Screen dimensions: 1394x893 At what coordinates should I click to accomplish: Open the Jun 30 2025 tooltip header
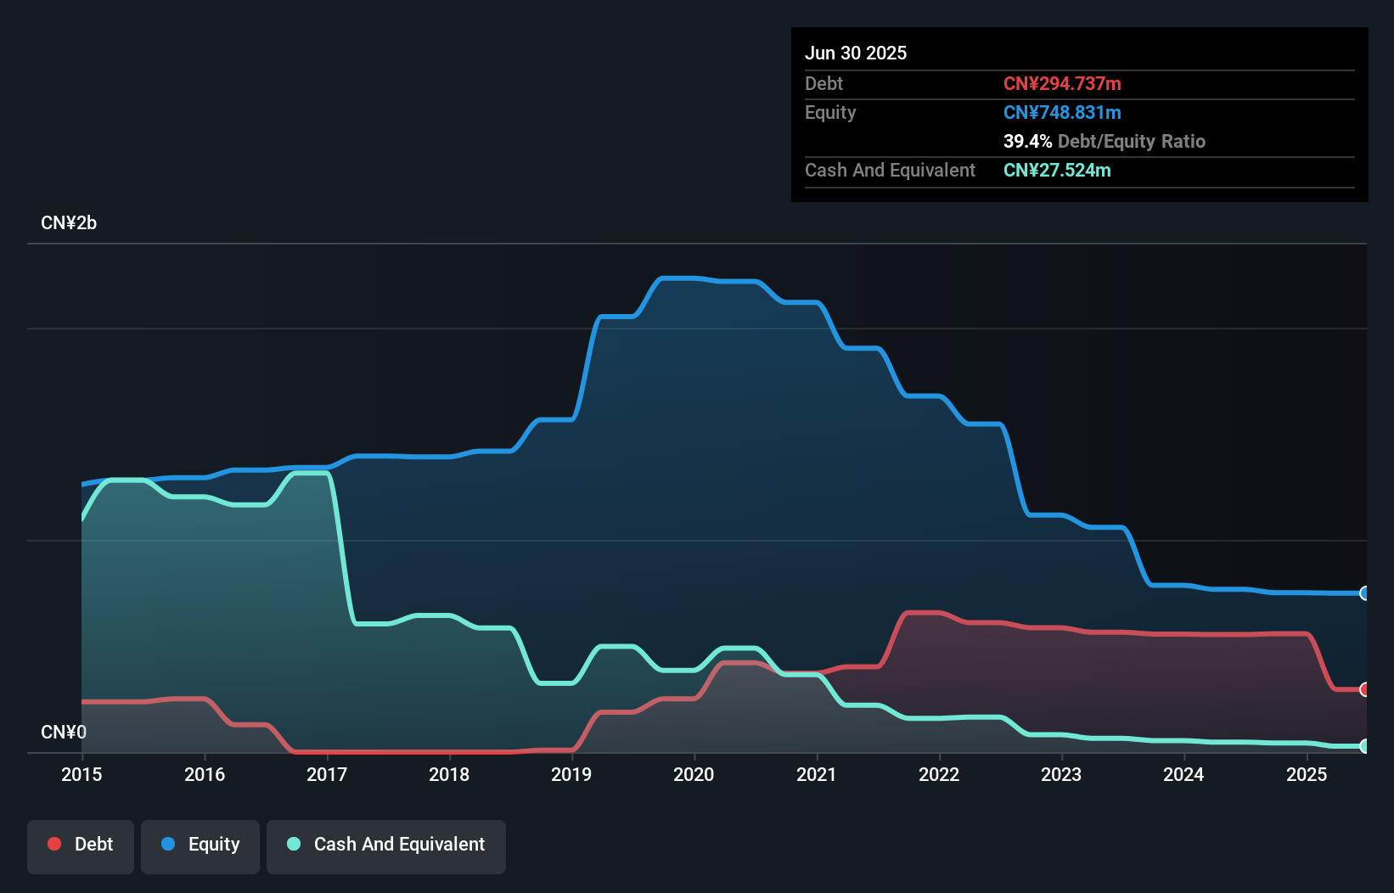coord(856,53)
